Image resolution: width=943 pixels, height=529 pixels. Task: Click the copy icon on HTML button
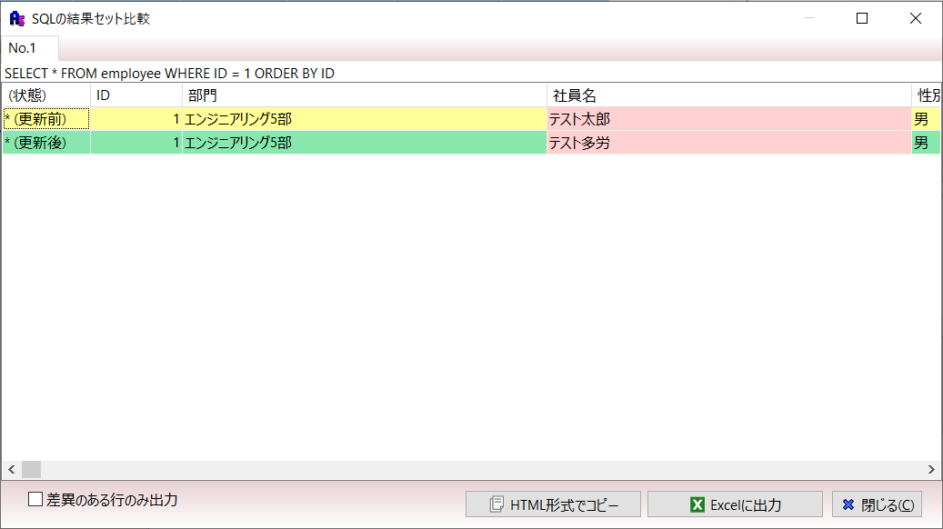point(497,504)
